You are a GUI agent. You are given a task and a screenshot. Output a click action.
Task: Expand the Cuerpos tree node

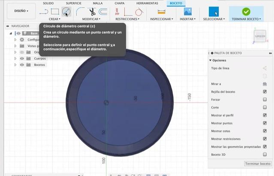tap(15, 58)
